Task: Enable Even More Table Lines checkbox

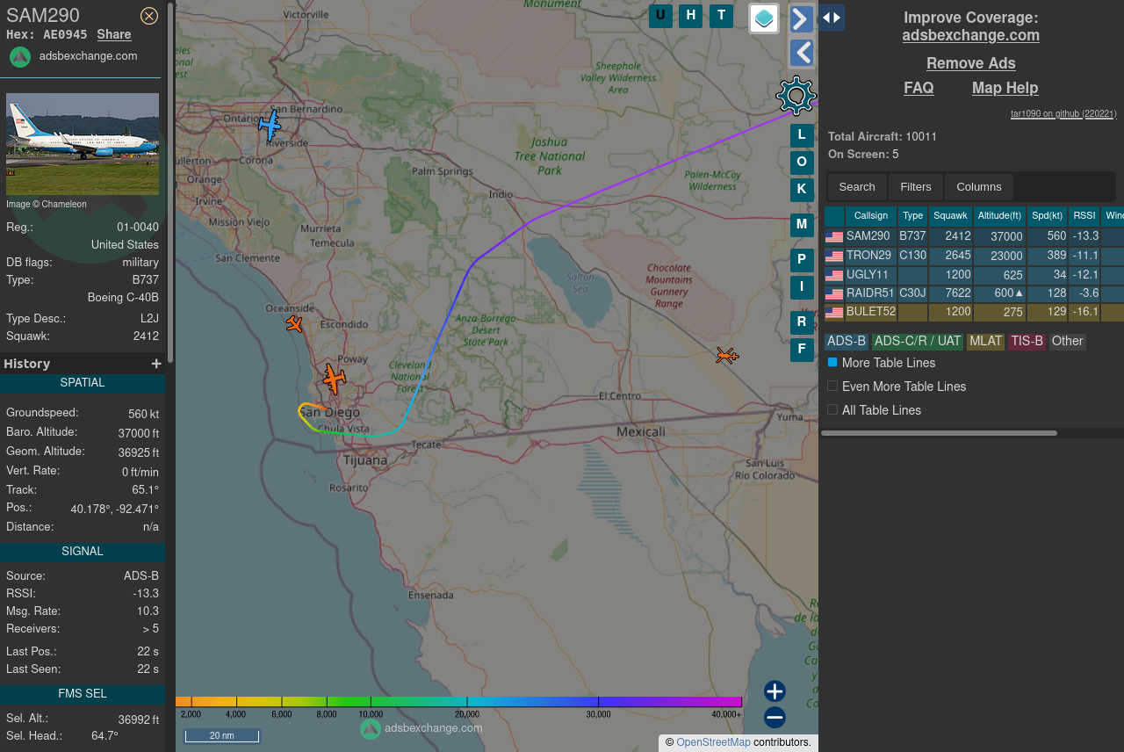Action: 832,386
